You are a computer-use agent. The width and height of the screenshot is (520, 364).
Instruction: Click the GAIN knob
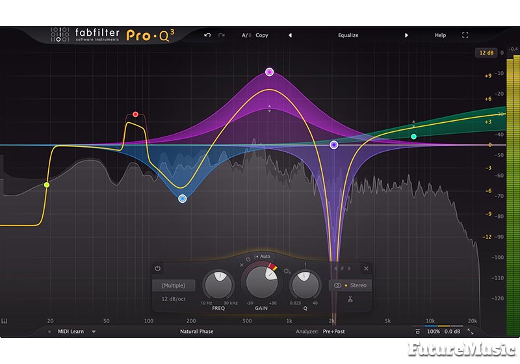click(262, 282)
